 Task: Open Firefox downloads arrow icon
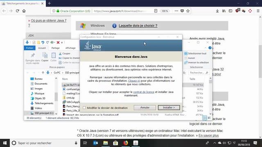click(x=217, y=11)
